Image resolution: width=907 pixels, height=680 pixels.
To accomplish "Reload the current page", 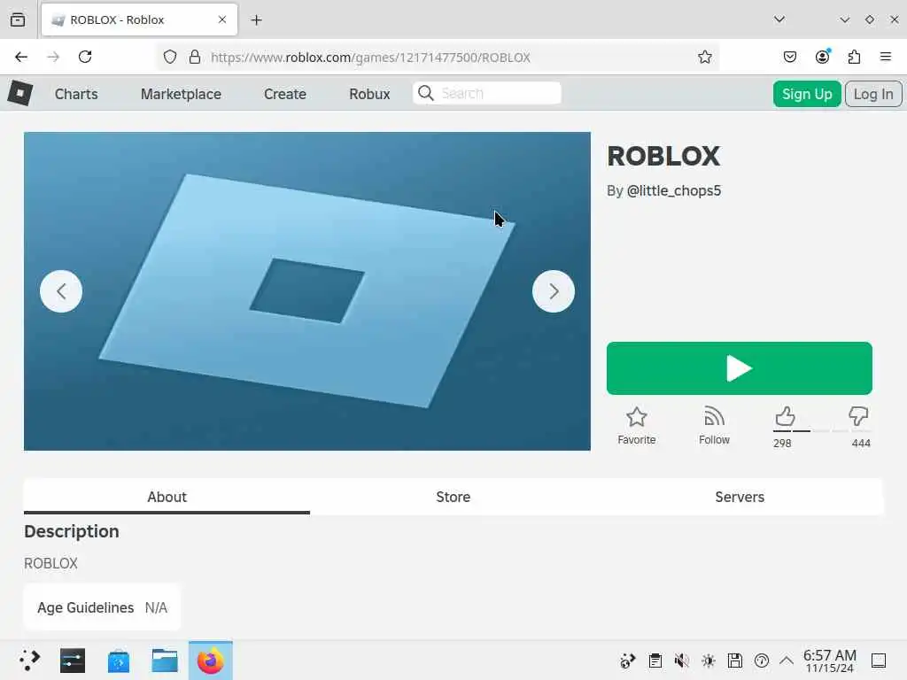I will point(85,57).
